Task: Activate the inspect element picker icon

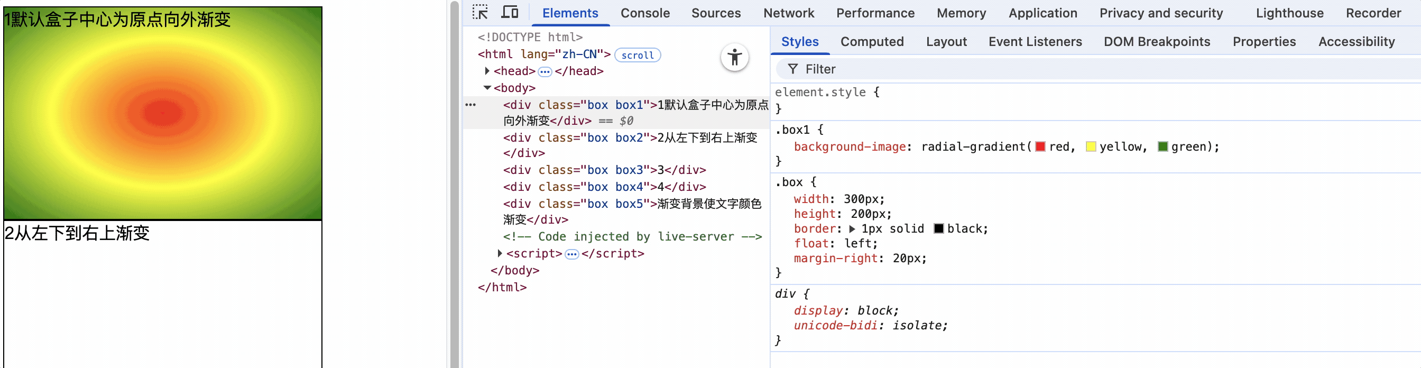Action: [480, 12]
